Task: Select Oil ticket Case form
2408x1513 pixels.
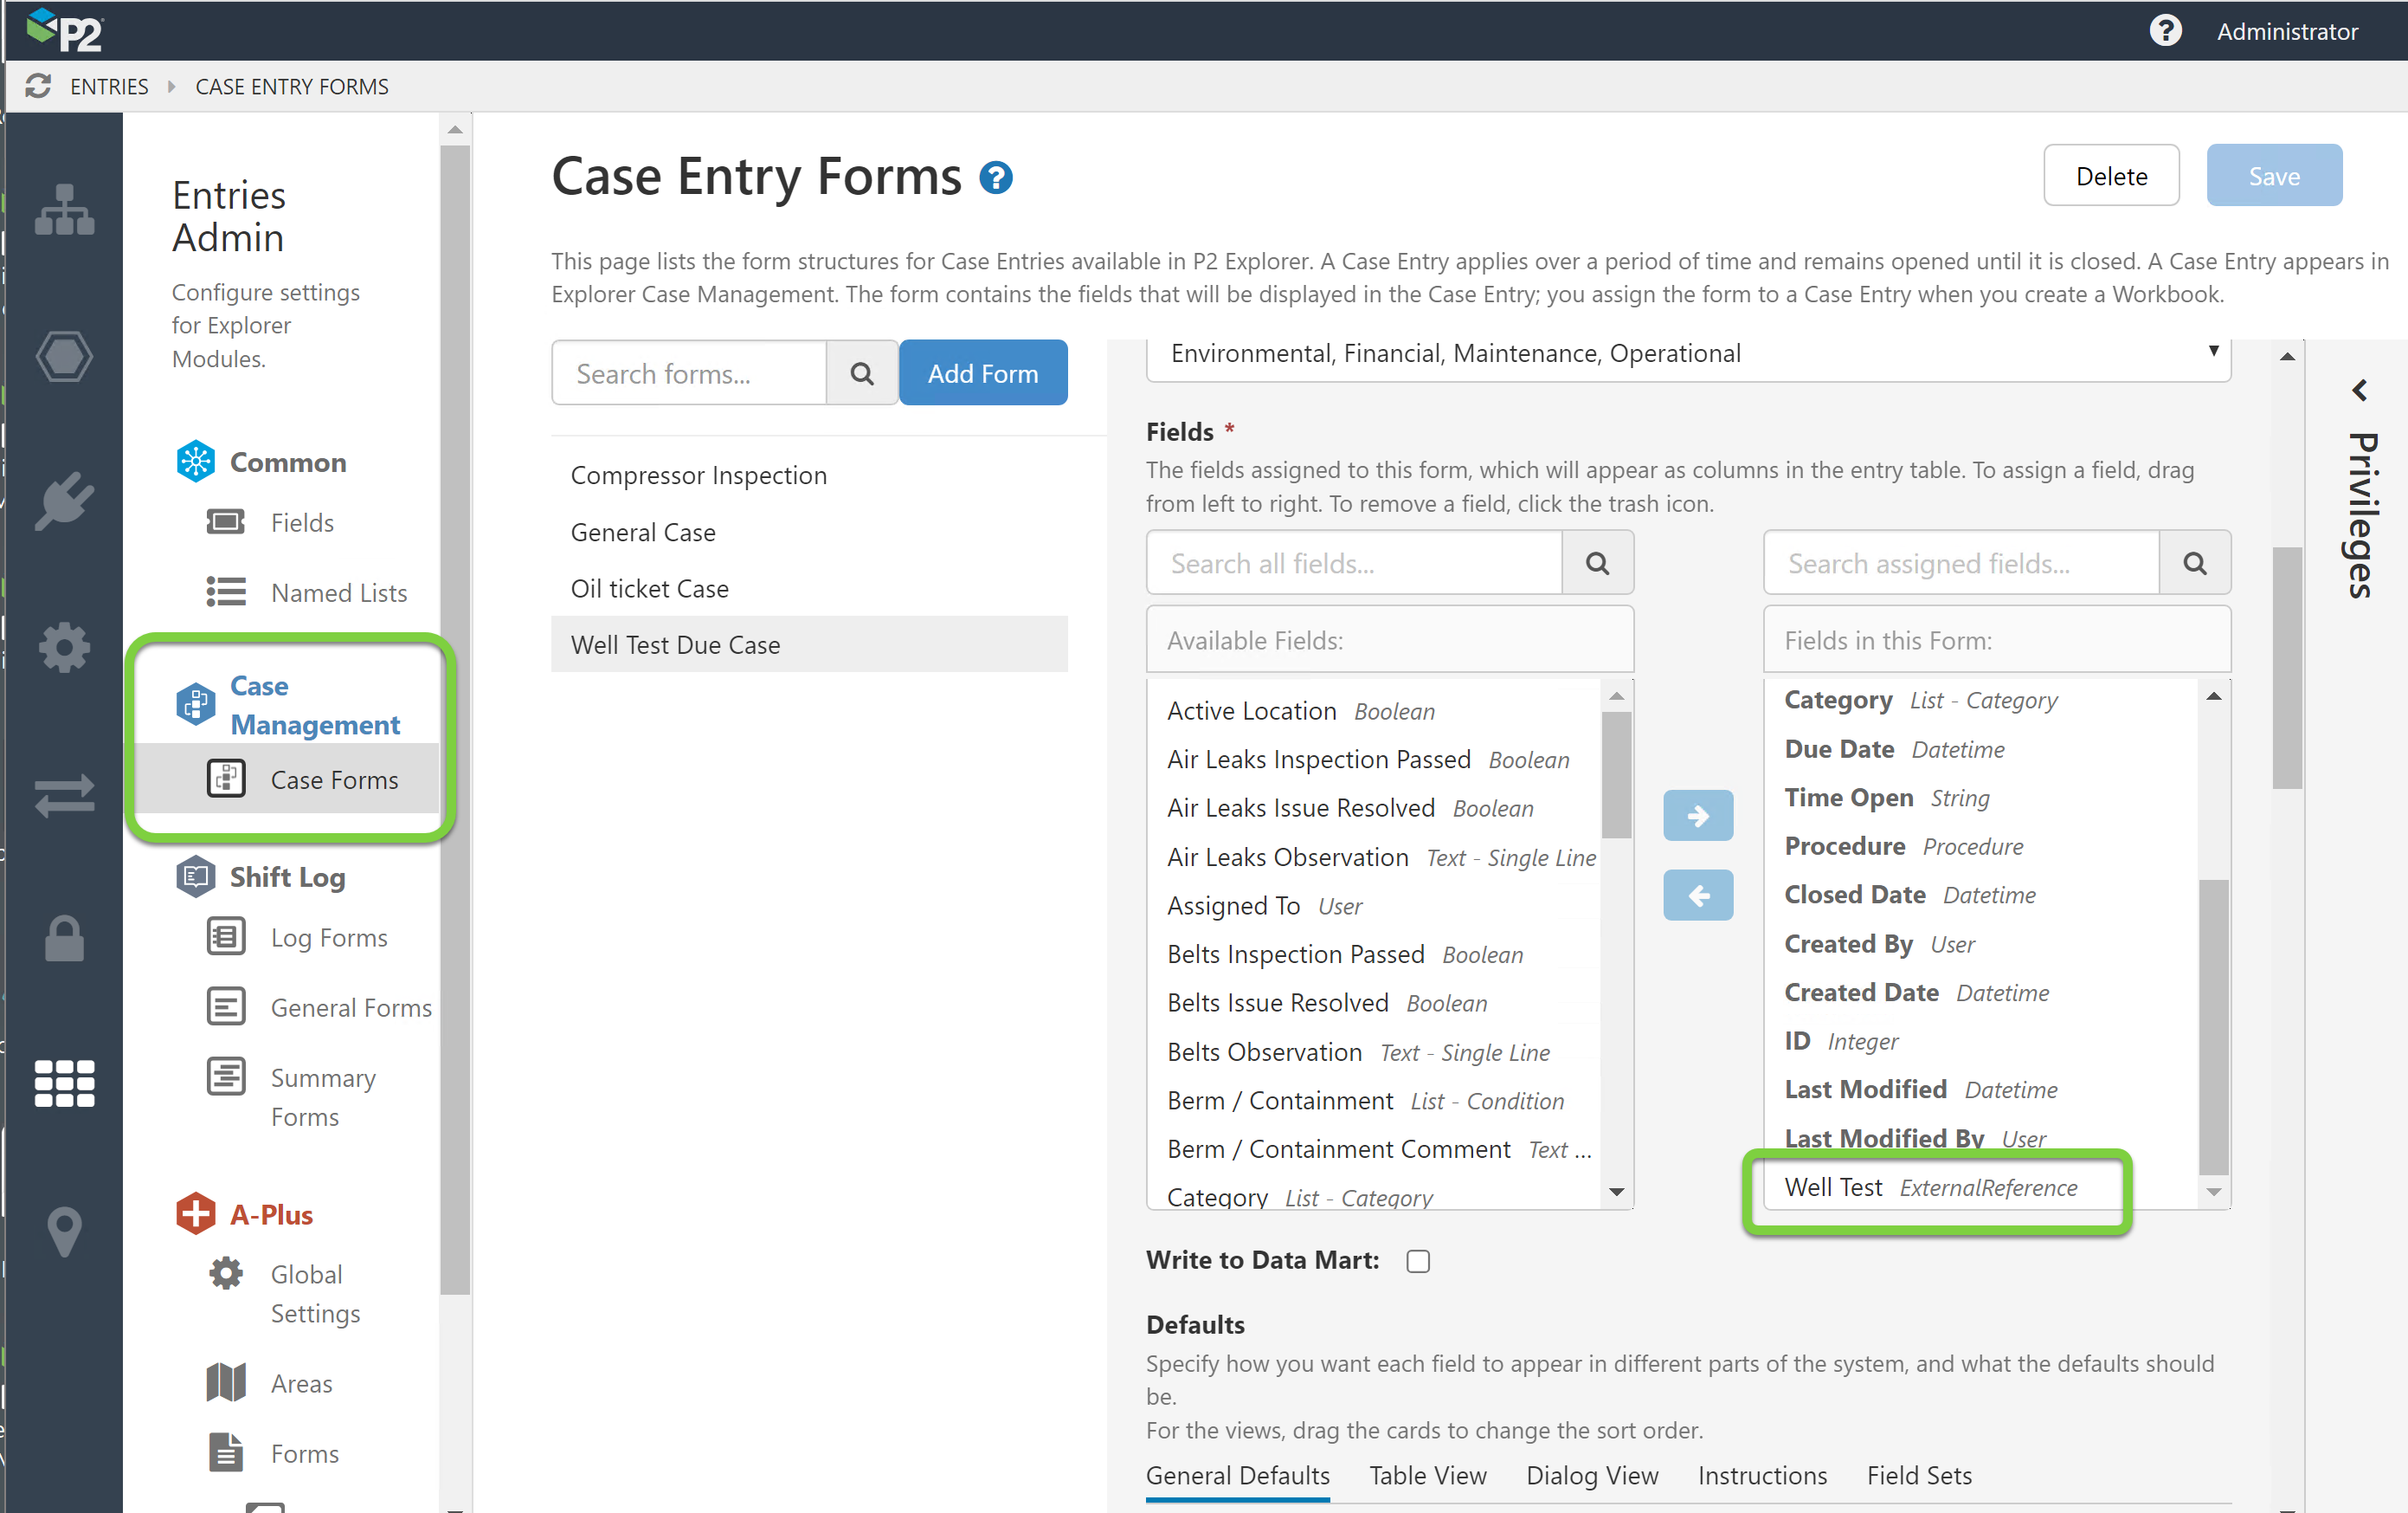Action: click(x=649, y=588)
